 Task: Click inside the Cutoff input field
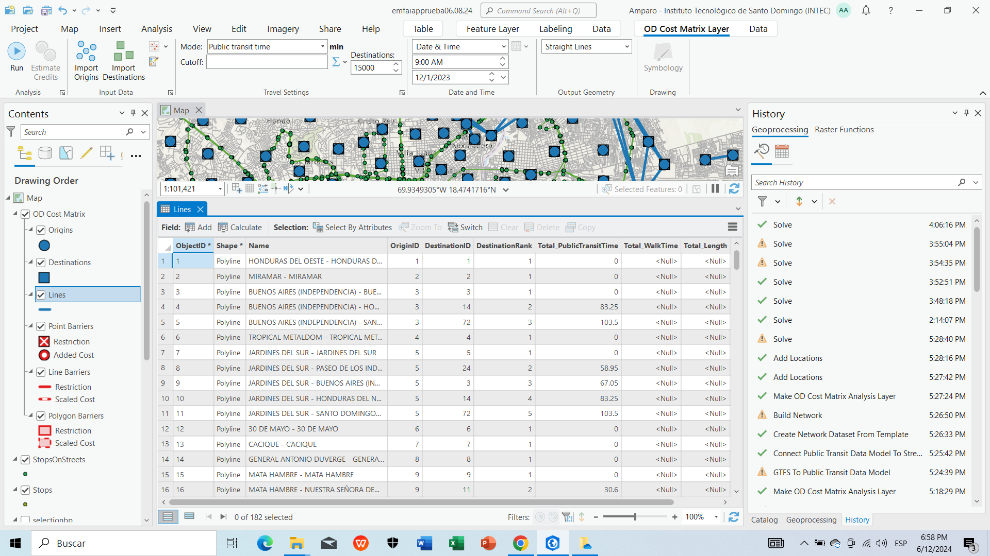267,62
